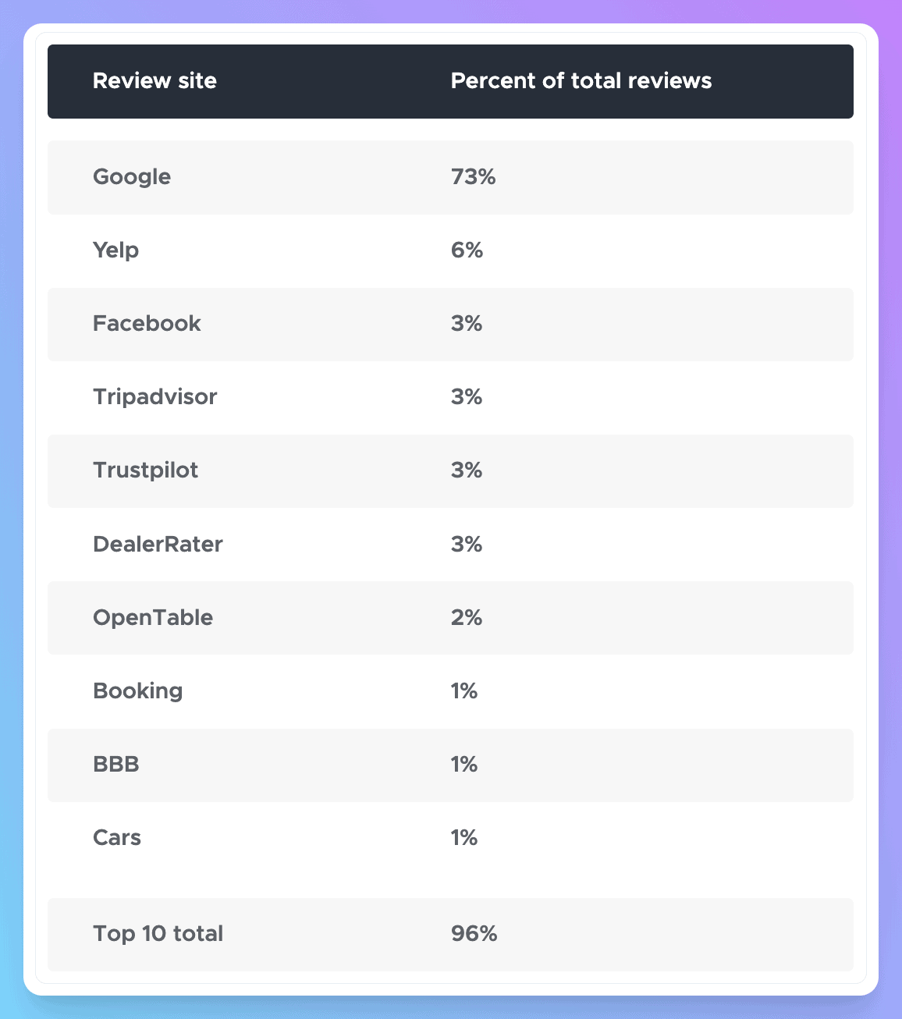This screenshot has height=1019, width=902.
Task: Select the Google row label
Action: (132, 177)
